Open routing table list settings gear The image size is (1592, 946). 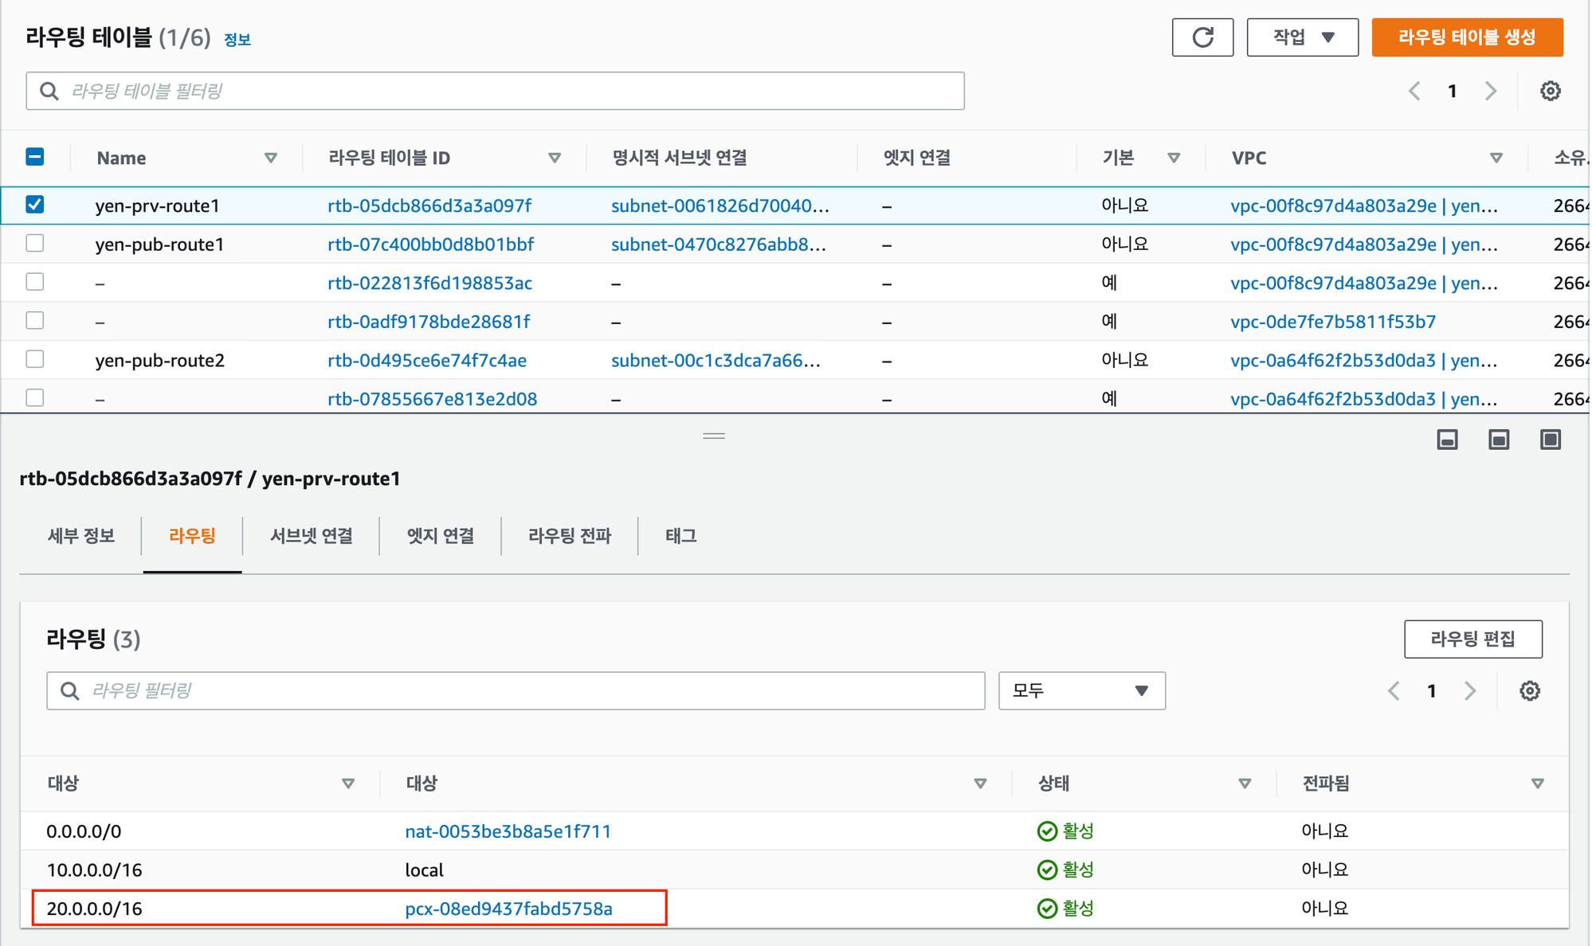tap(1550, 91)
